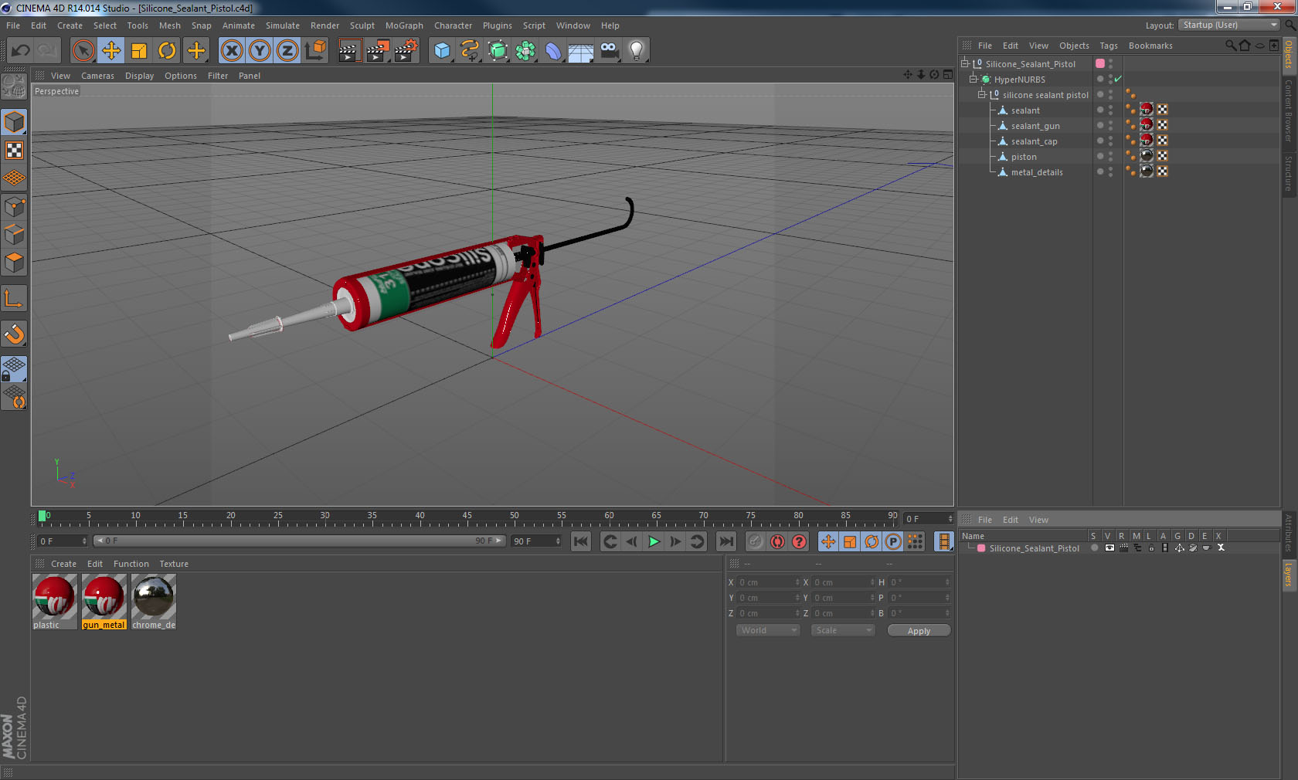Play the animation forwards

(654, 541)
